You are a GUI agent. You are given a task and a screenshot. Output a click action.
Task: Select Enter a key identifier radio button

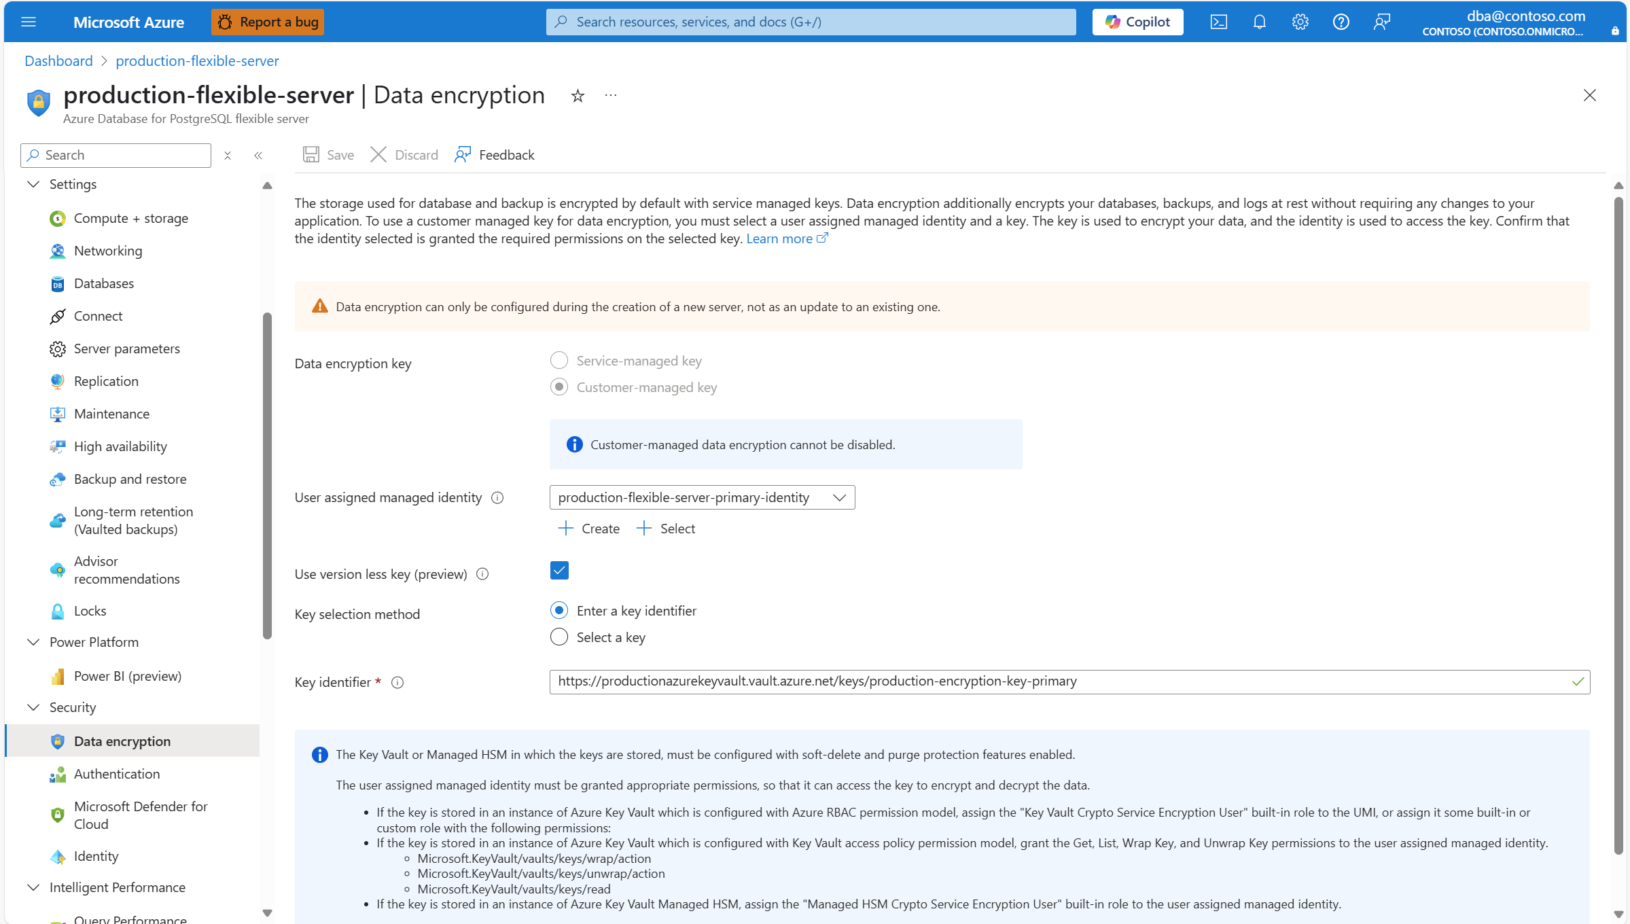point(559,611)
